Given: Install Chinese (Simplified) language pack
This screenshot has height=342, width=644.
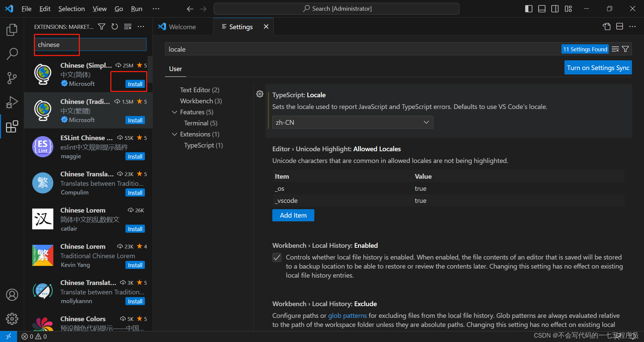Looking at the screenshot, I should tap(135, 84).
